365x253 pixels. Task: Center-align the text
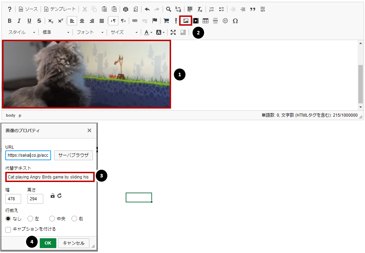(82, 21)
